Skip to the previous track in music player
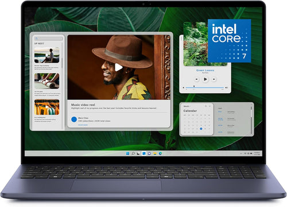 (196, 79)
